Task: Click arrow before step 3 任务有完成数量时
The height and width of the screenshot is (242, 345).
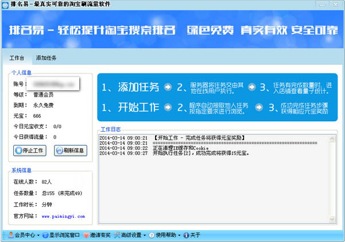Action: [252, 87]
